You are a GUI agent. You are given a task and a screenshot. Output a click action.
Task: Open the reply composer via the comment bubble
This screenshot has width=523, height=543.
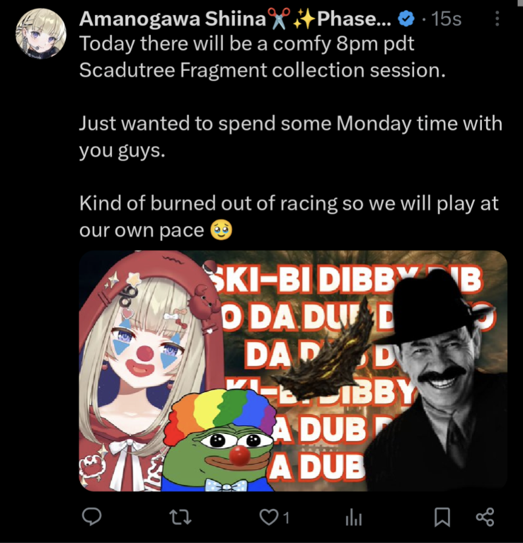point(92,517)
